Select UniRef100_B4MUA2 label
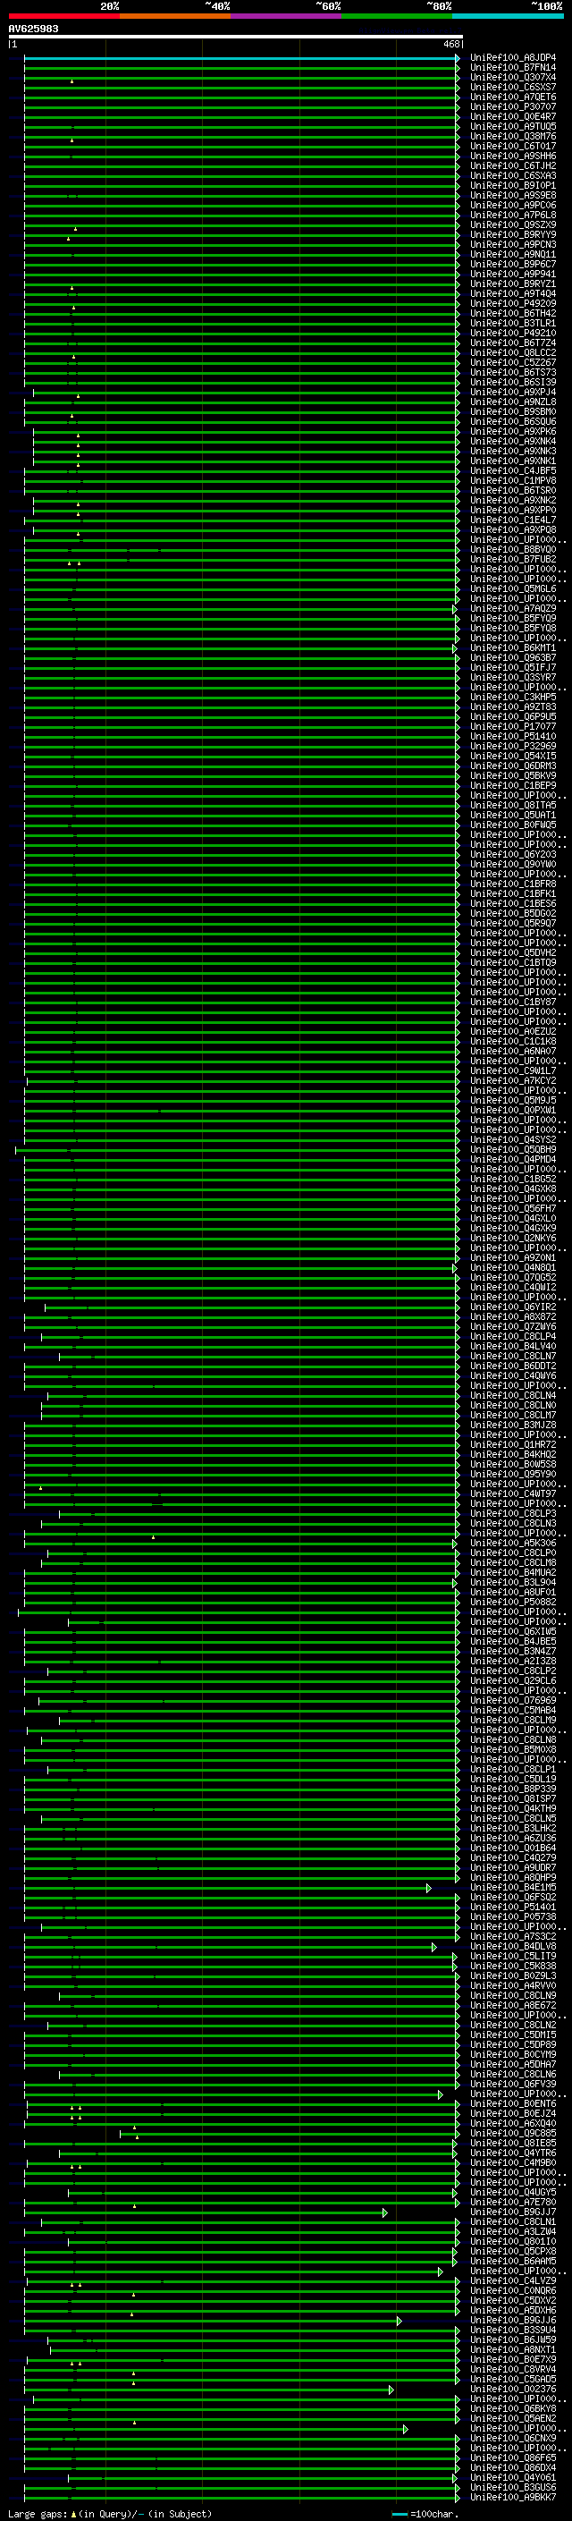Viewport: 572px width, 2521px height. [x=512, y=1573]
